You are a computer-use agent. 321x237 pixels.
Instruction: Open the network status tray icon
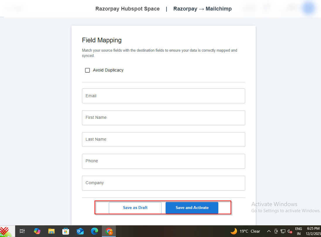(283, 231)
